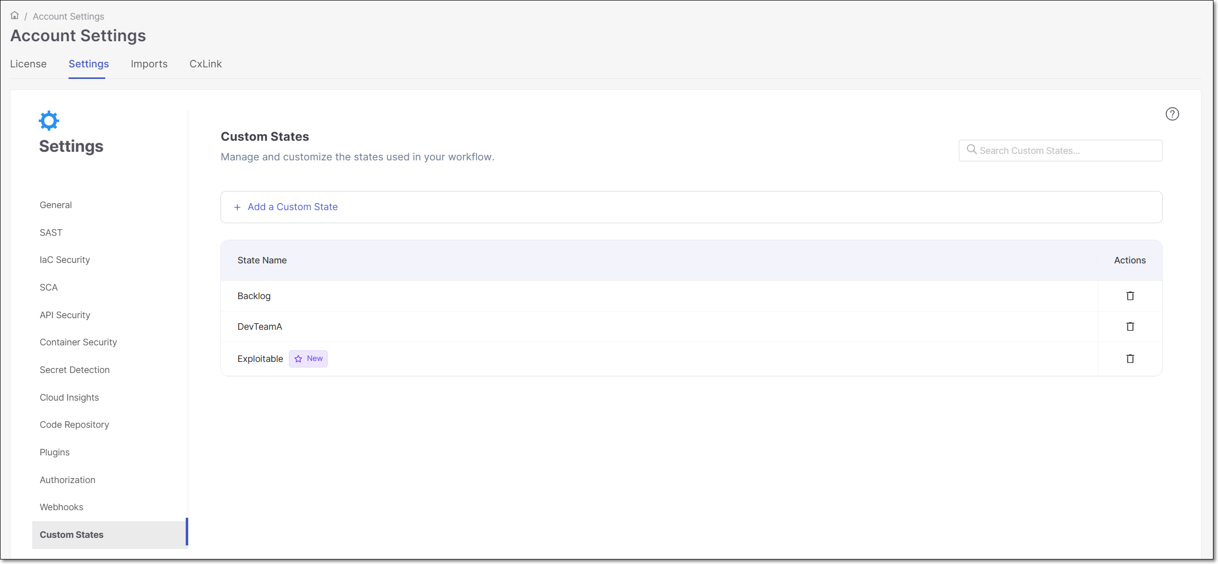Switch to the License tab
1218x564 pixels.
tap(28, 64)
